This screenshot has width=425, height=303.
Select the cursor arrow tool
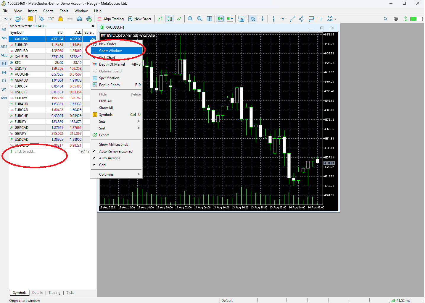click(253, 19)
